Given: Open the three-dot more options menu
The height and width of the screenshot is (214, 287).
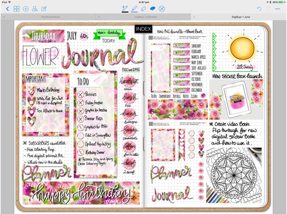Looking at the screenshot, I should (x=278, y=9).
